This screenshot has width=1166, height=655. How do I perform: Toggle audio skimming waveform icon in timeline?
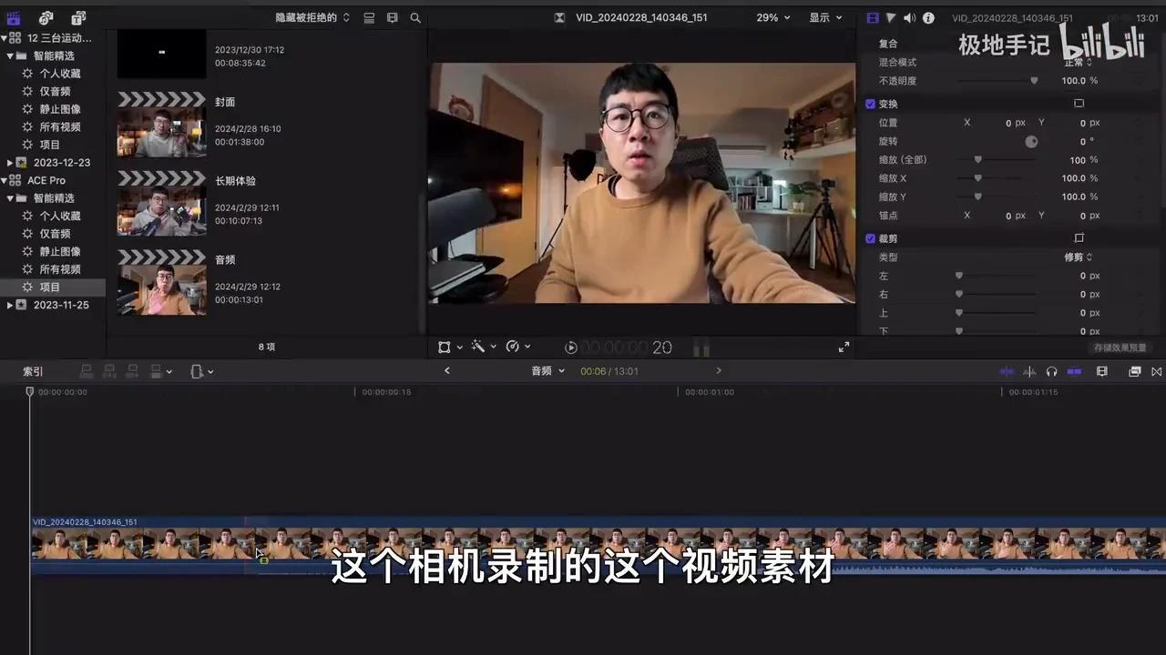(x=1029, y=371)
